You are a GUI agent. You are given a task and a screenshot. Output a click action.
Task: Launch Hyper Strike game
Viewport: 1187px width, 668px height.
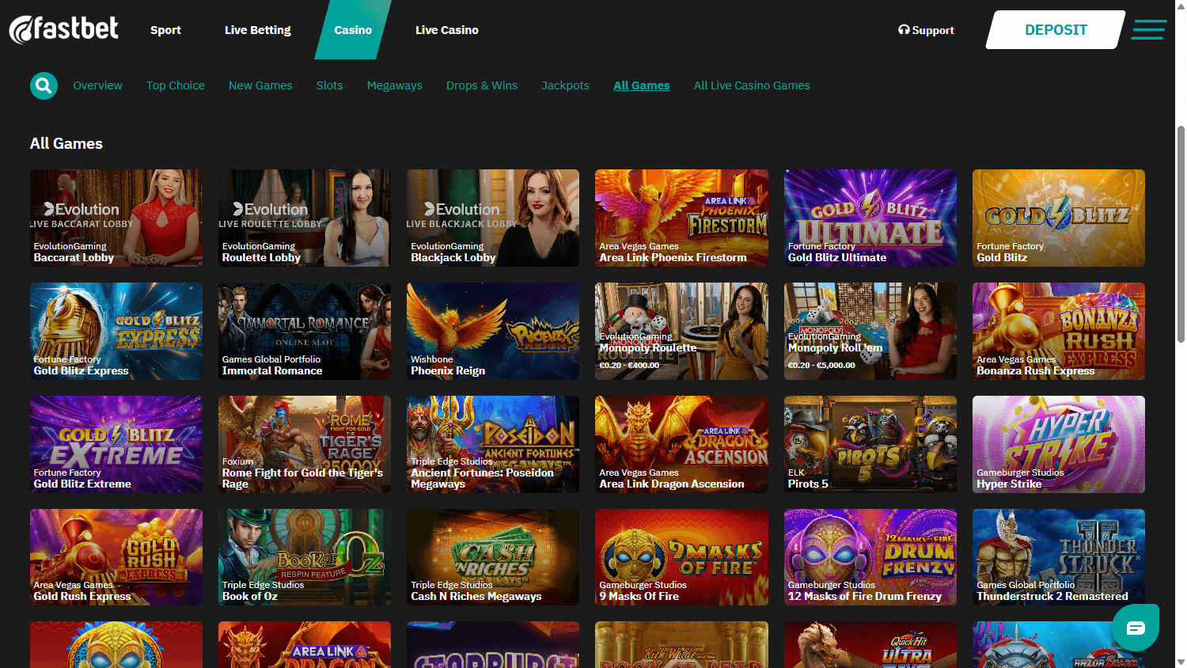(x=1059, y=444)
